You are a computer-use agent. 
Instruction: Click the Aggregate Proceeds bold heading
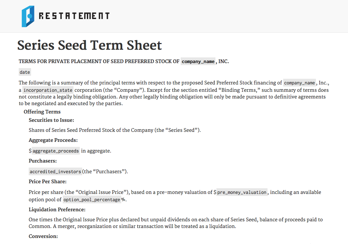click(53, 140)
